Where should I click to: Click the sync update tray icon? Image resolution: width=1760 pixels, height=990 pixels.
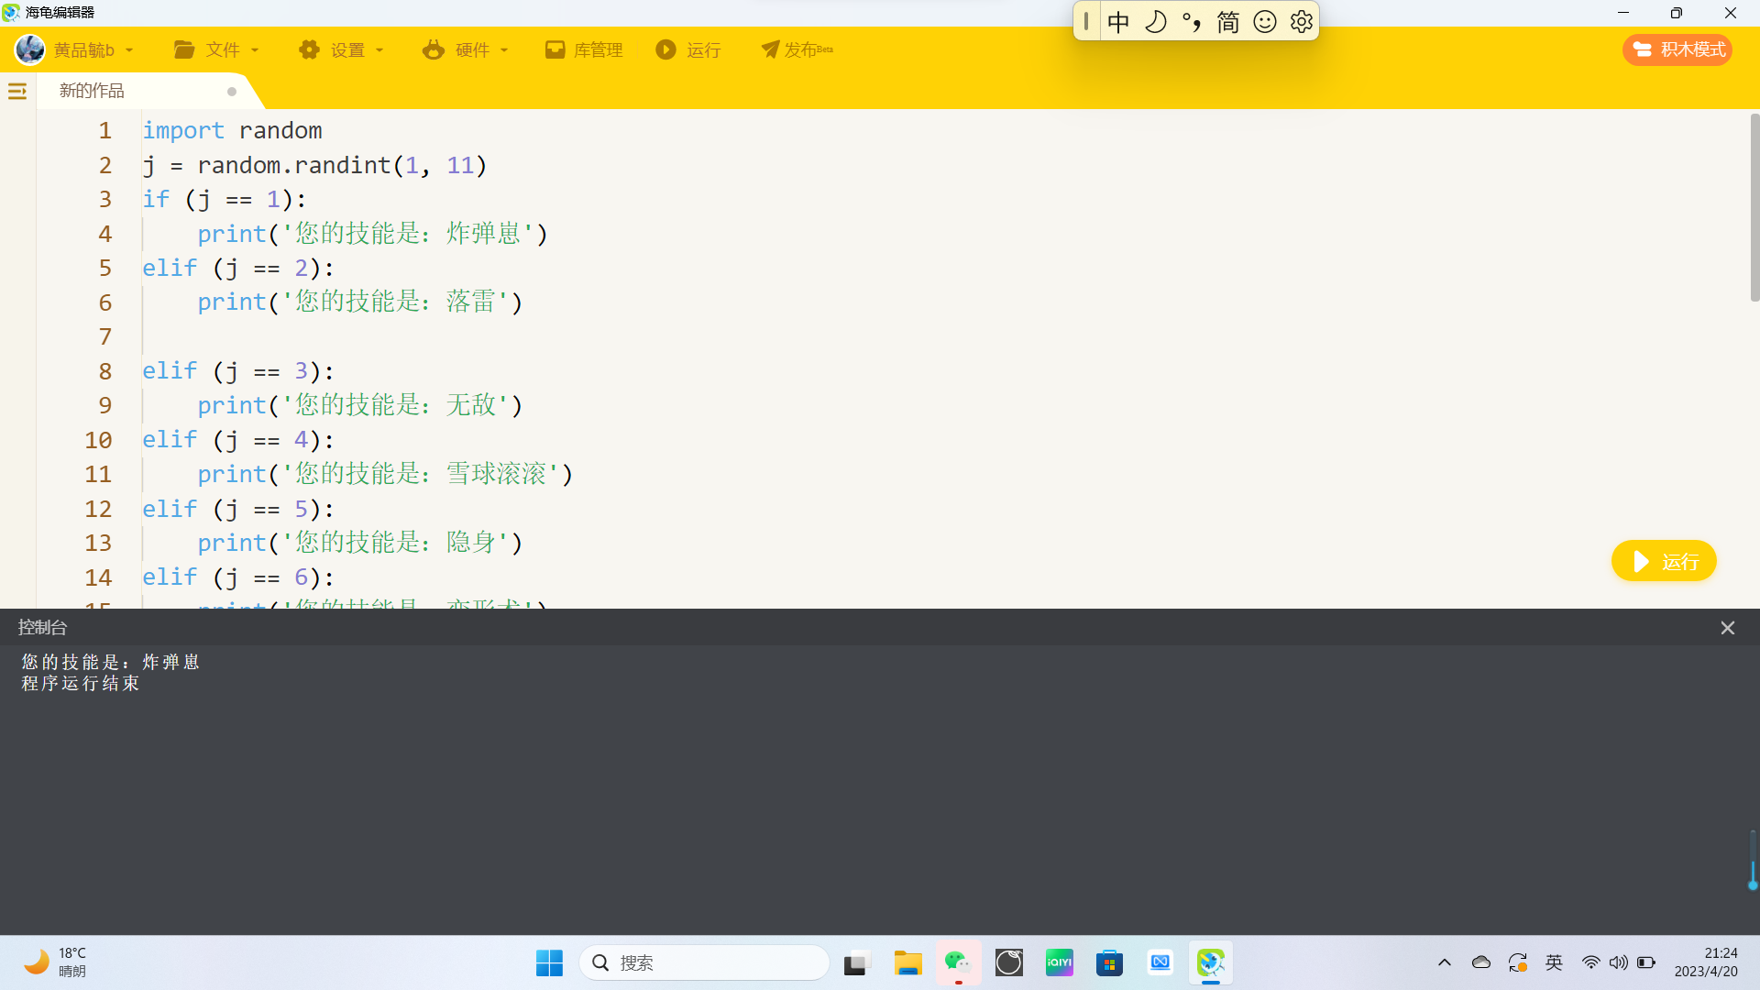click(x=1518, y=962)
